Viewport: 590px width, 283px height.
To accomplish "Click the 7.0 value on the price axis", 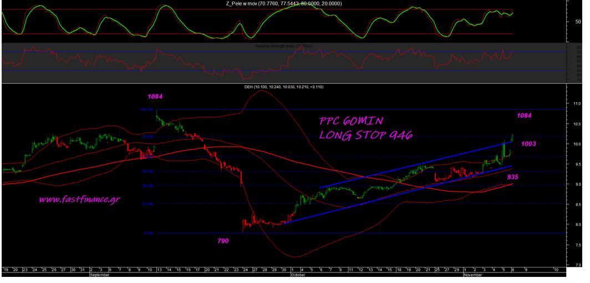I will tap(578, 265).
